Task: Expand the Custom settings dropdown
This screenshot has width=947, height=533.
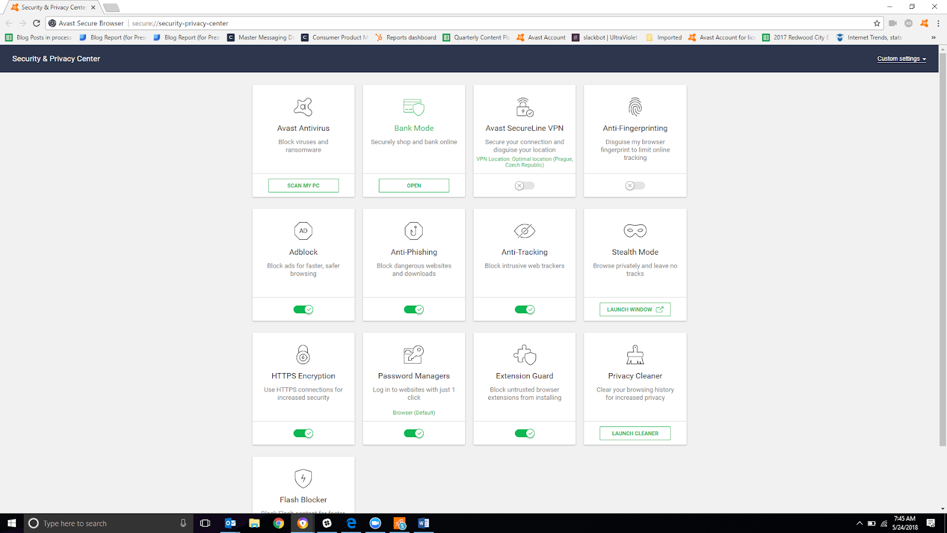Action: click(x=901, y=59)
